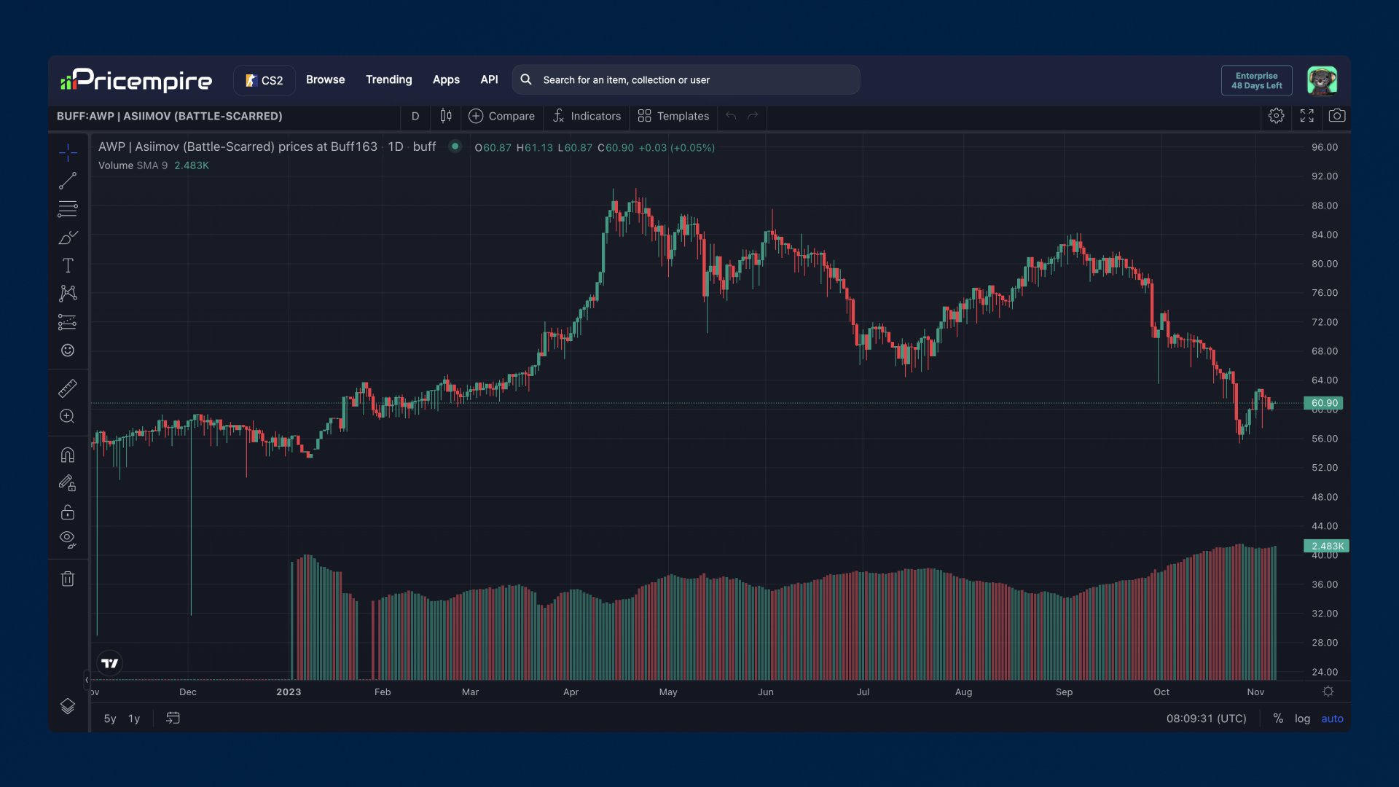The width and height of the screenshot is (1399, 787).
Task: Click the Volume SMA 9 indicator legend
Action: (133, 165)
